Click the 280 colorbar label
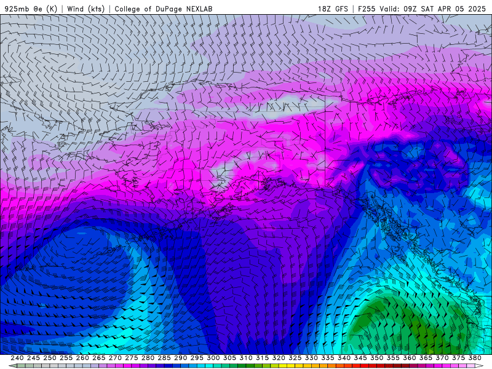The image size is (492, 369). tap(148, 358)
